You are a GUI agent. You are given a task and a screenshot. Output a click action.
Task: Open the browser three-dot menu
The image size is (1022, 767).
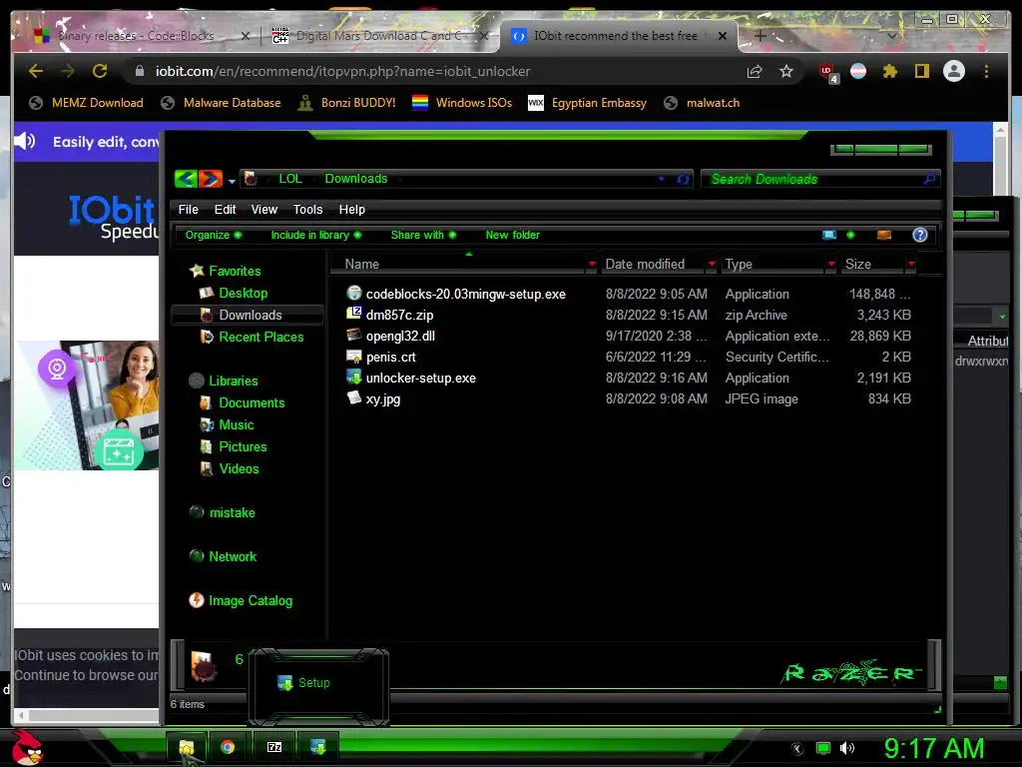point(986,71)
